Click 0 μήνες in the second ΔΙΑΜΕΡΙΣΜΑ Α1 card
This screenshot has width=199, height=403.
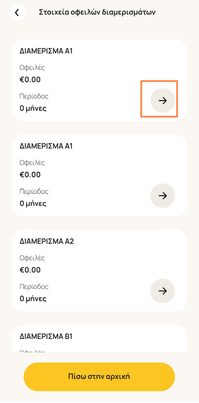33,204
